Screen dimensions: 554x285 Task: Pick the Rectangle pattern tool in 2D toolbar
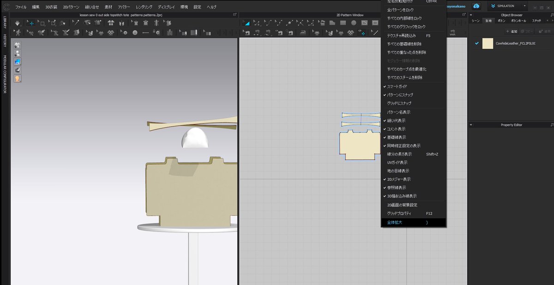click(343, 23)
